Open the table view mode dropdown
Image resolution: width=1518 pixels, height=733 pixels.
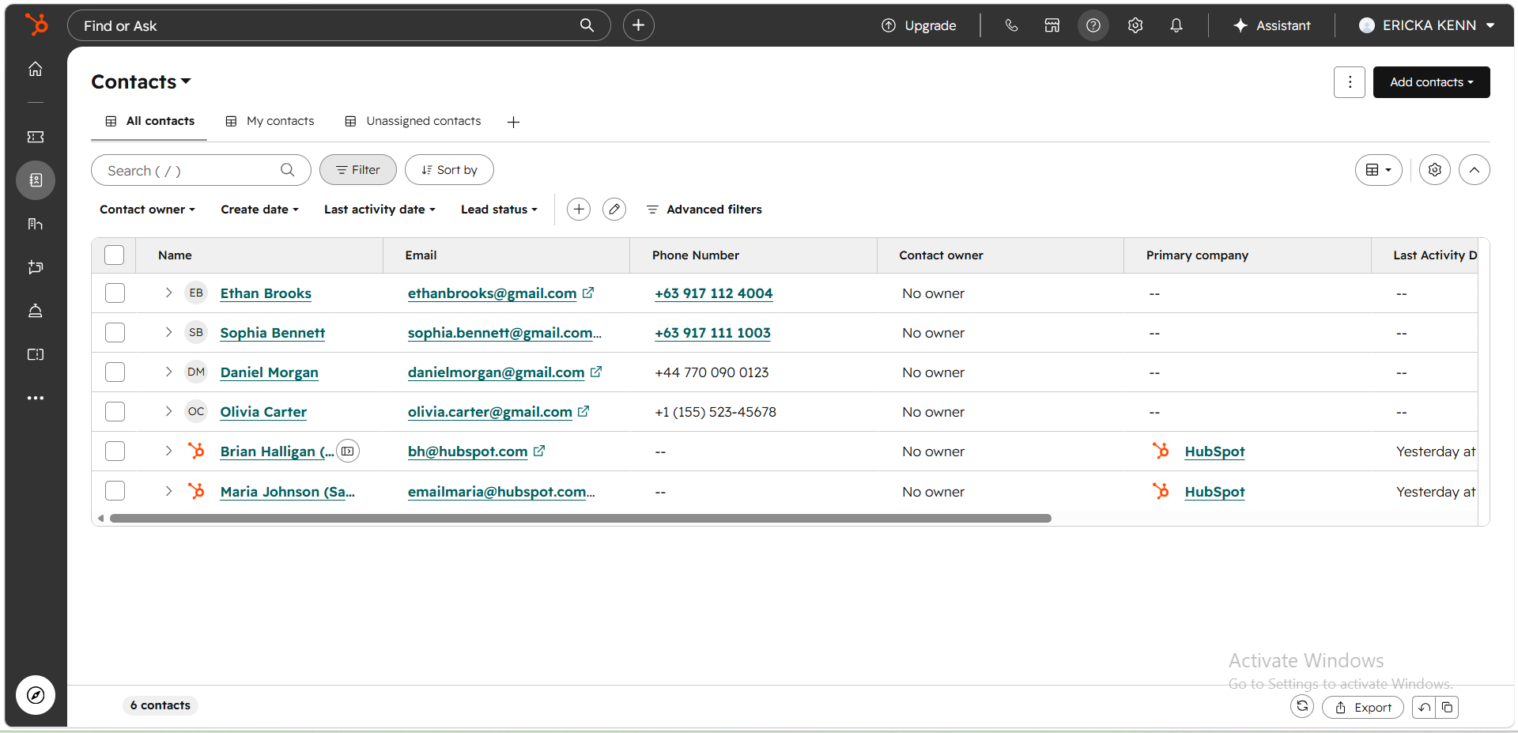coord(1379,170)
